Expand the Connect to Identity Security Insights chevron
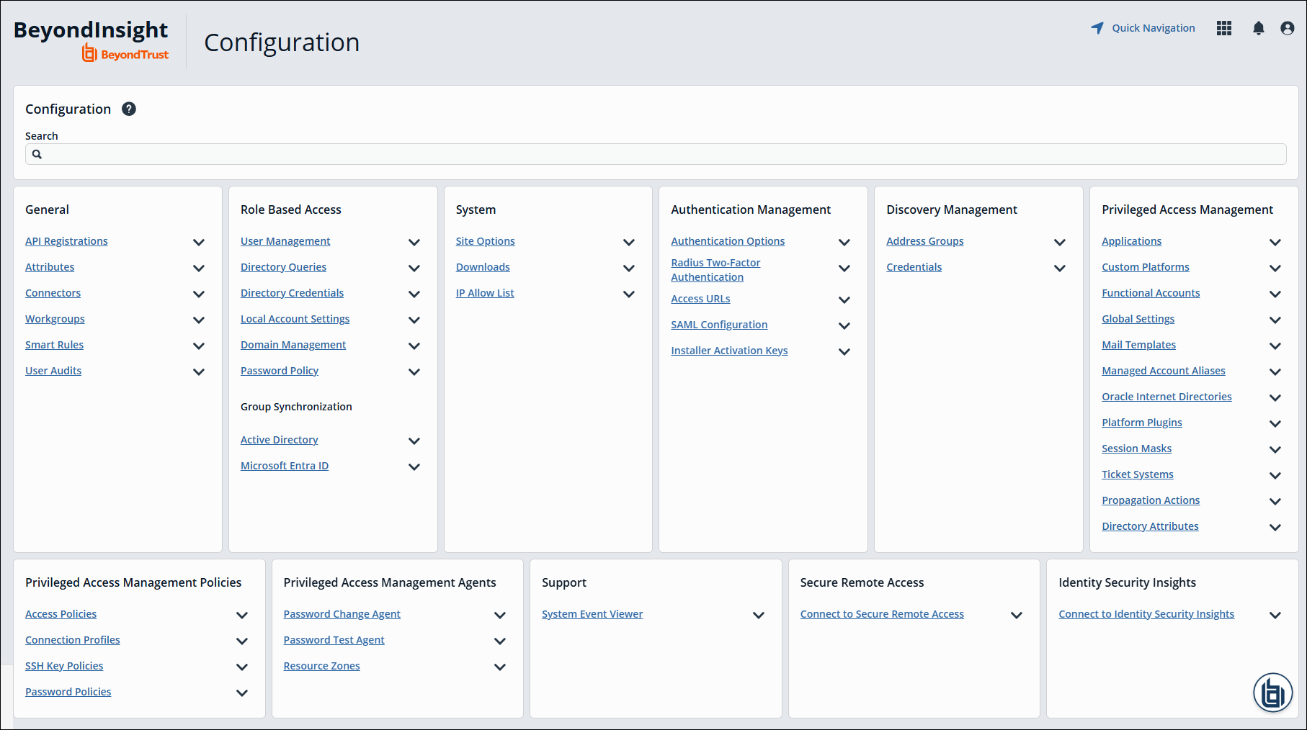Viewport: 1307px width, 730px height. pos(1275,615)
